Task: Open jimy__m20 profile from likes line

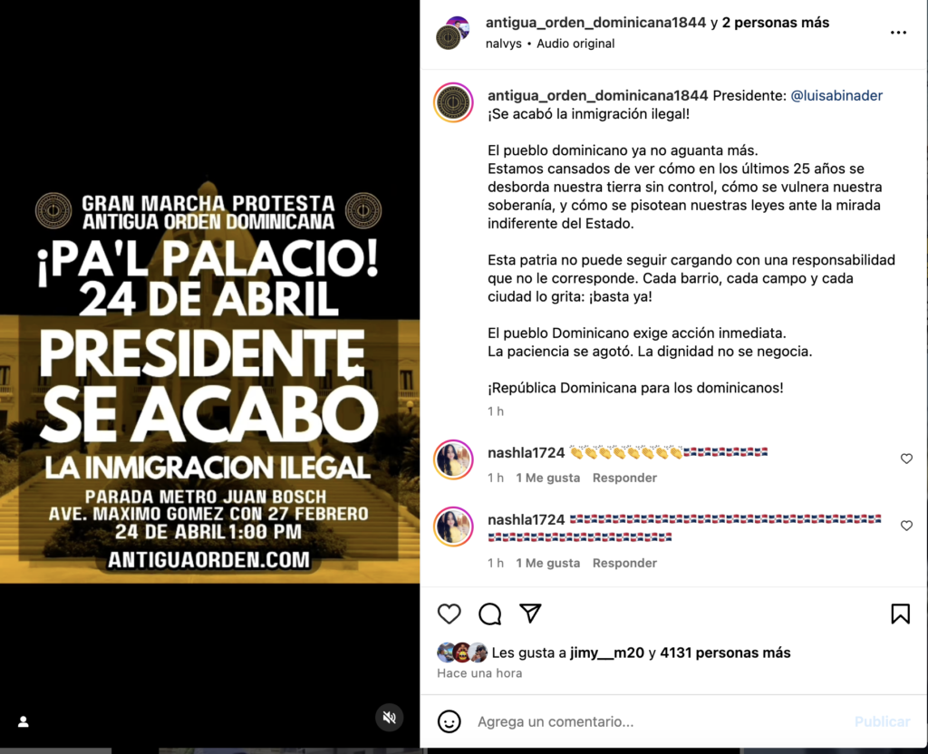Action: tap(606, 652)
